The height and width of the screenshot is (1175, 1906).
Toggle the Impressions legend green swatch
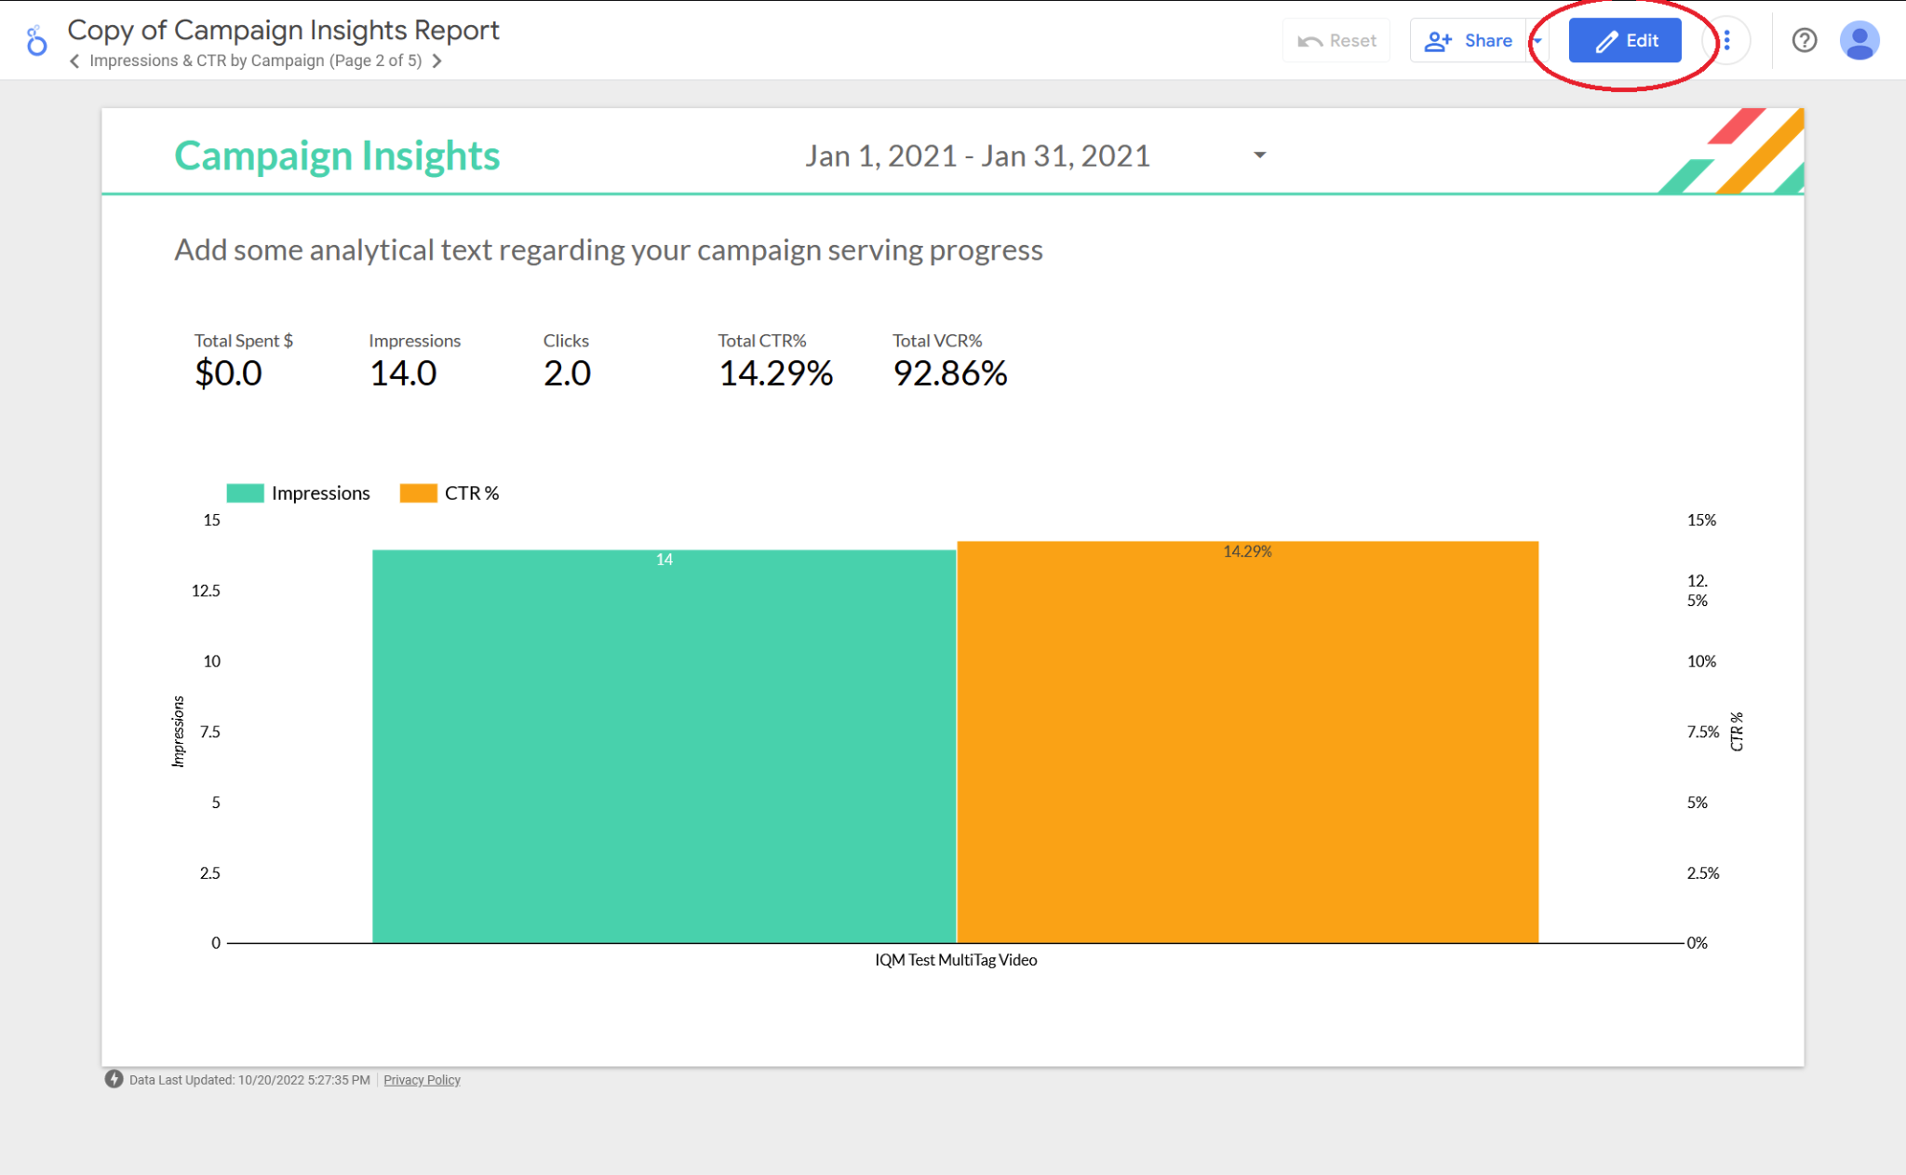pos(245,493)
